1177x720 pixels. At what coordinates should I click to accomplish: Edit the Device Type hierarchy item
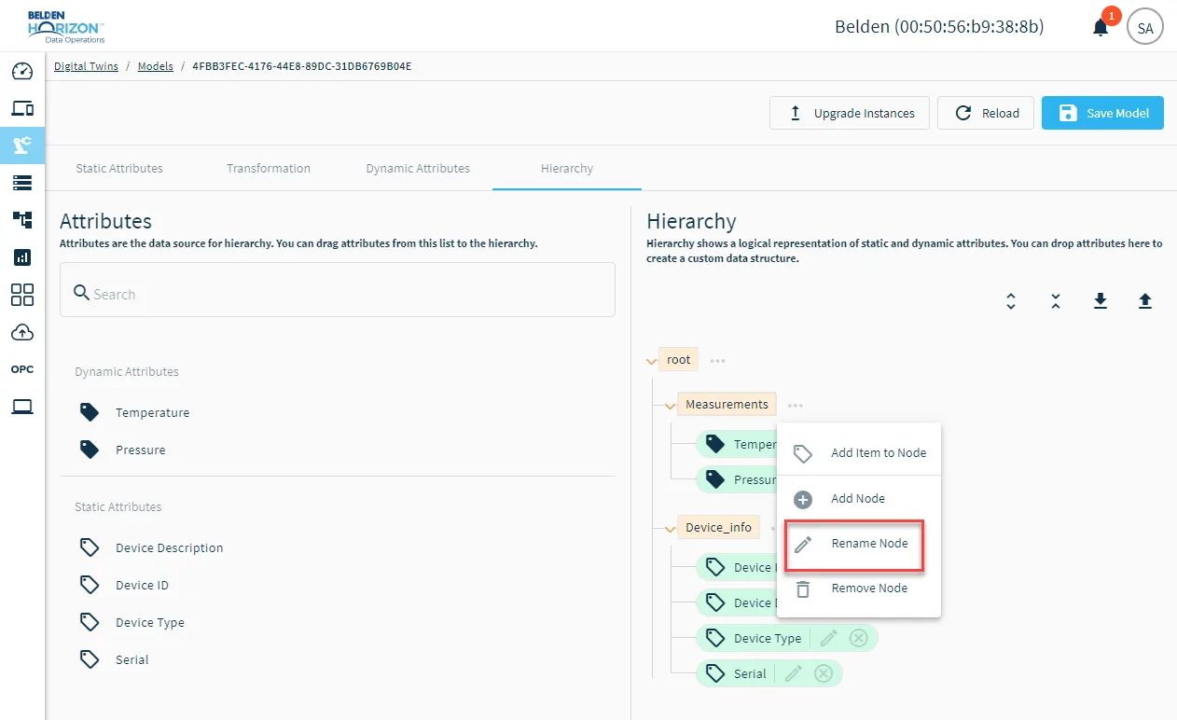(829, 638)
